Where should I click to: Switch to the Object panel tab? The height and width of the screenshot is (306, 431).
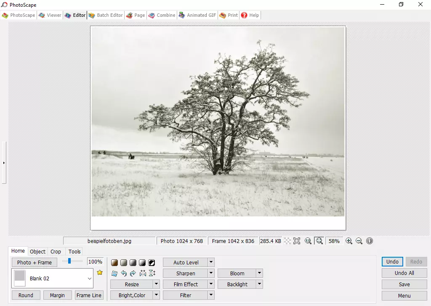(x=37, y=251)
